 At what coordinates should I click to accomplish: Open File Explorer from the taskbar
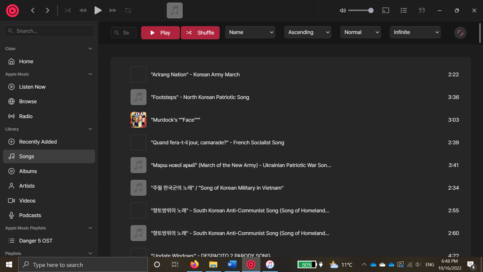[213, 264]
